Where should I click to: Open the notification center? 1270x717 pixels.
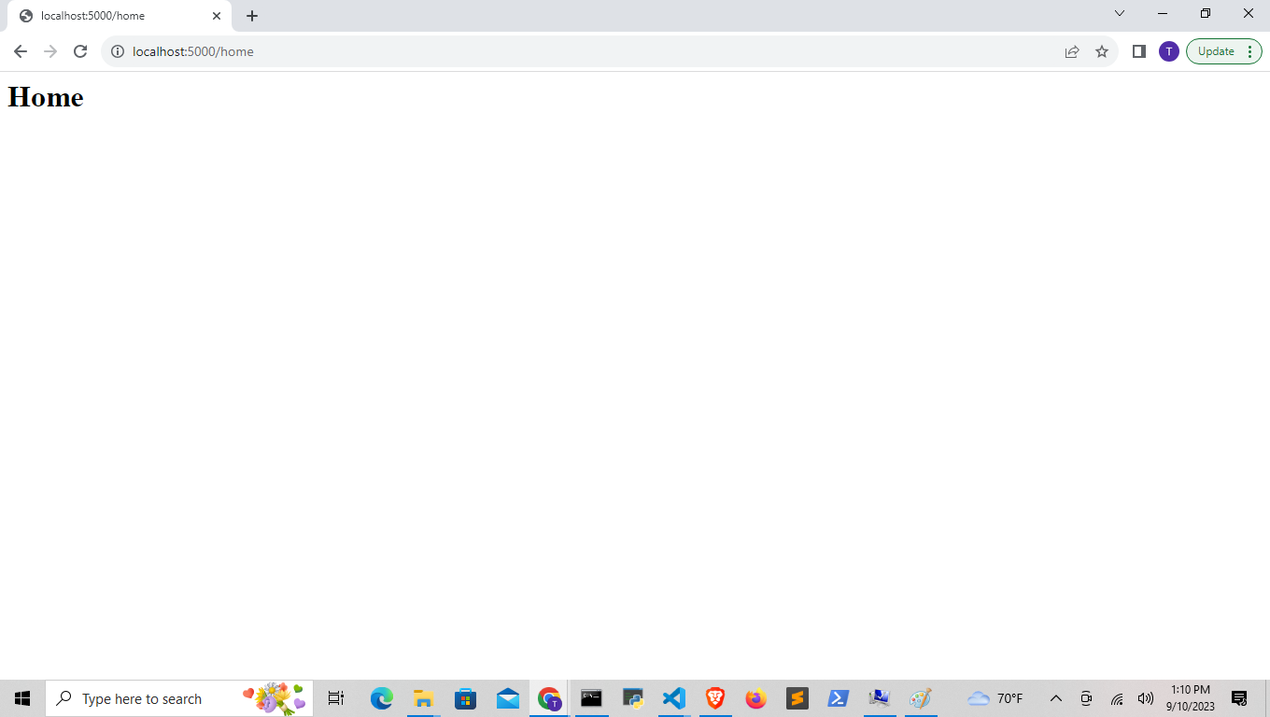point(1240,698)
